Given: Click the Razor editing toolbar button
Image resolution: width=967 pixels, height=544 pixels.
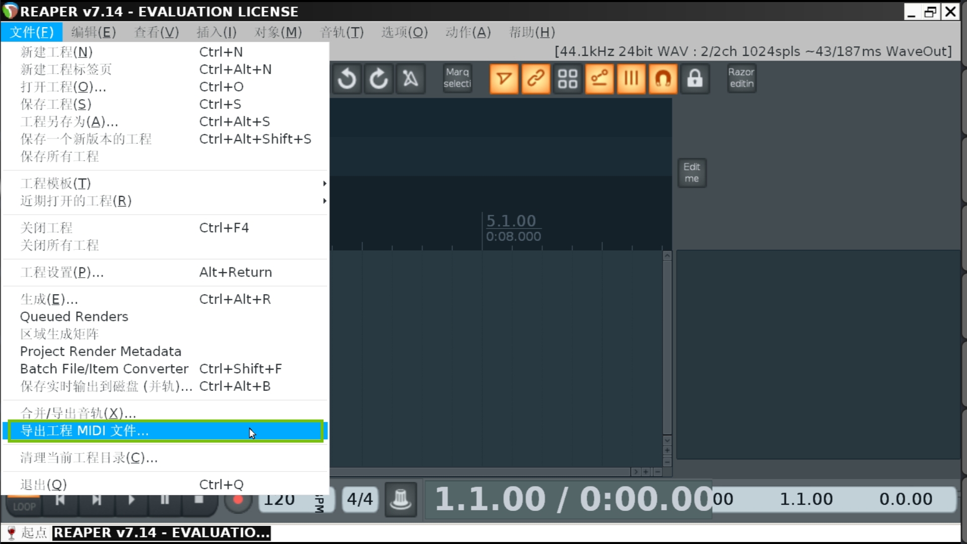Looking at the screenshot, I should (x=741, y=78).
